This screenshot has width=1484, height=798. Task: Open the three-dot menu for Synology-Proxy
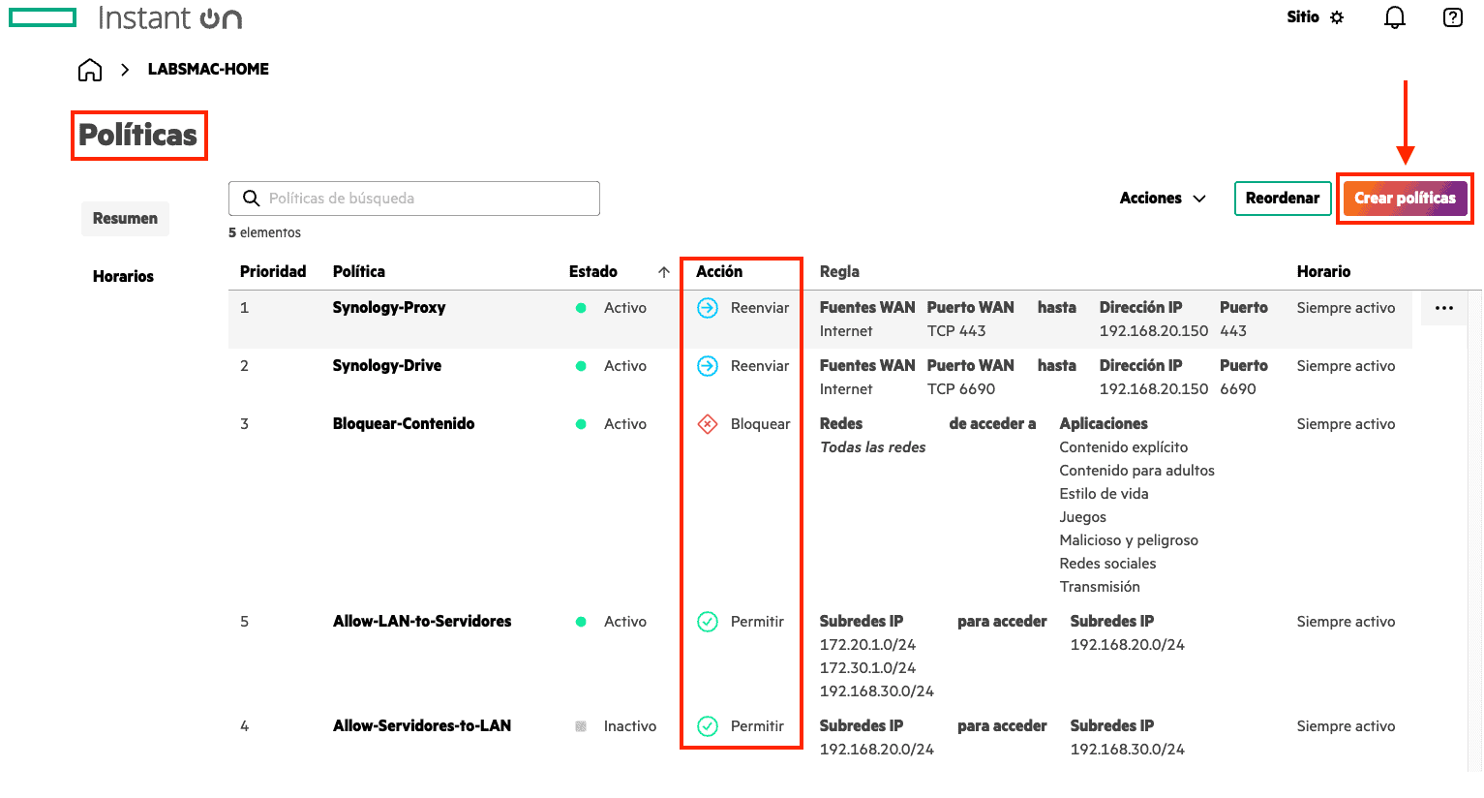point(1443,308)
